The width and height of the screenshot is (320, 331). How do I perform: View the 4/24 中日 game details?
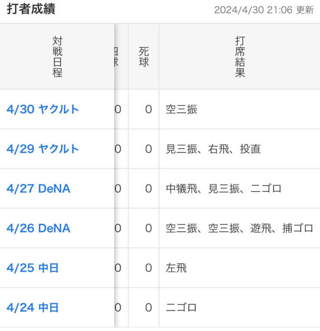33,308
